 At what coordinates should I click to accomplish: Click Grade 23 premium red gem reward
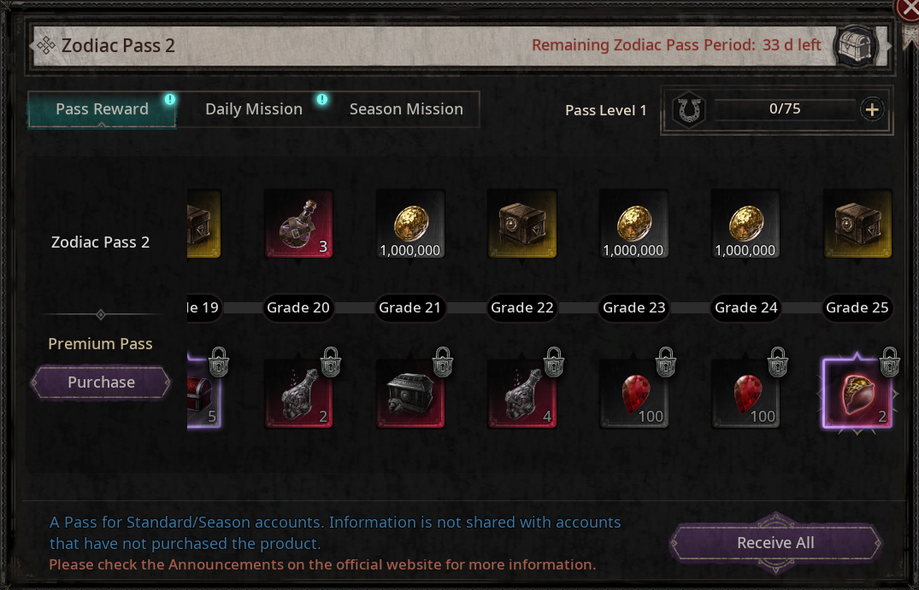pyautogui.click(x=634, y=394)
